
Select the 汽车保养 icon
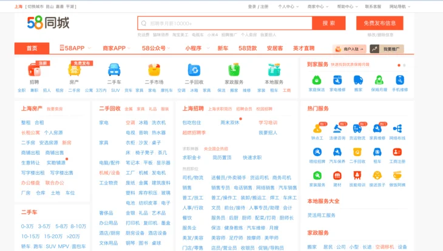(x=337, y=152)
